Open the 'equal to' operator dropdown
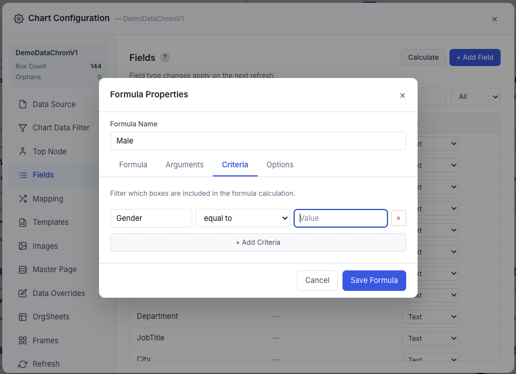The height and width of the screenshot is (374, 516). (x=243, y=218)
